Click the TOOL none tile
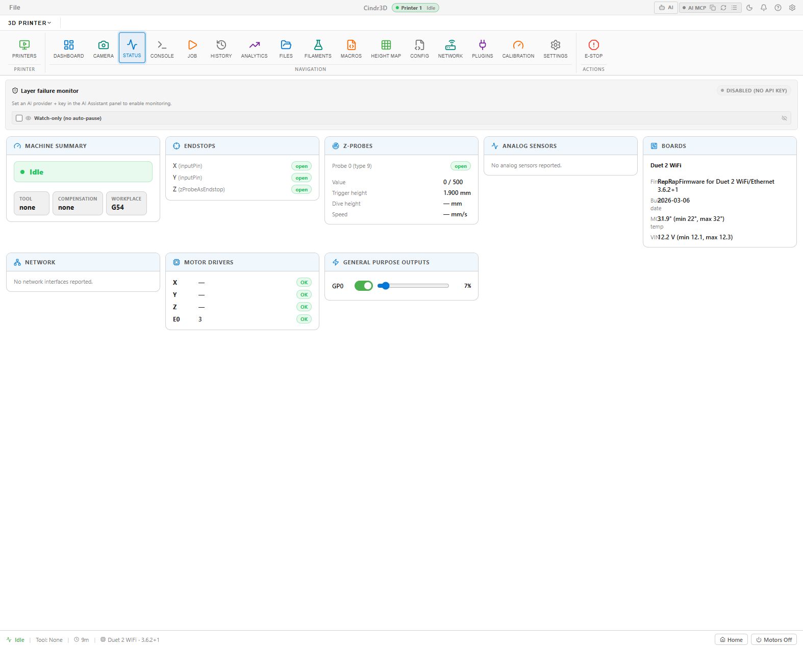The image size is (803, 648). [x=32, y=203]
